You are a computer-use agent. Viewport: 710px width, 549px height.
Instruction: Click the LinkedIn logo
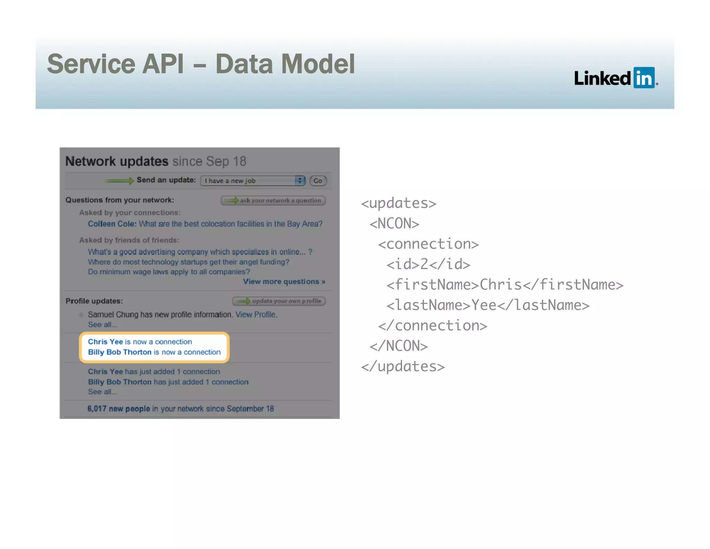[x=616, y=78]
